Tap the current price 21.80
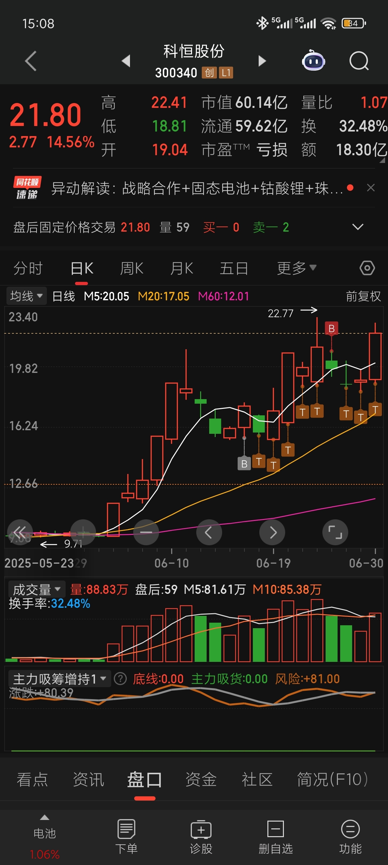Screen dimensions: 388x865 point(45,115)
